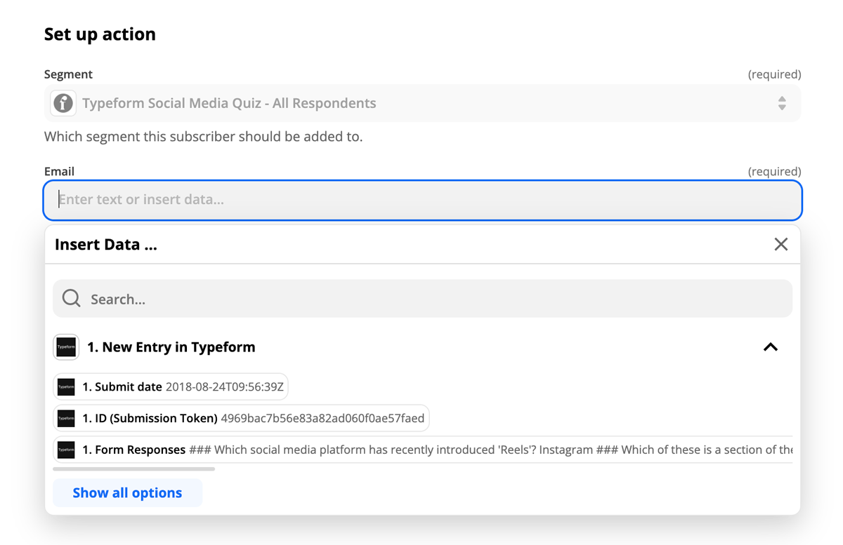Screen dimensions: 843x545
Task: Click Typeform icon on Form Responses pill
Action: [66, 450]
